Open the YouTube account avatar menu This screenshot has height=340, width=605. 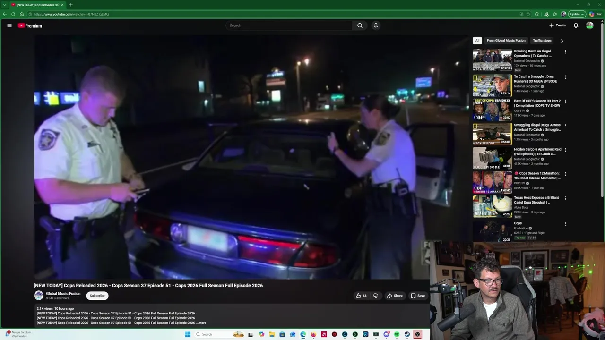pos(589,25)
